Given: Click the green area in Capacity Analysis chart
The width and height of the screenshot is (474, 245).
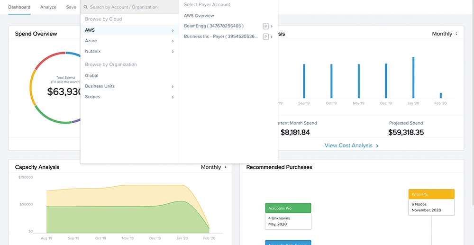Looking at the screenshot, I should point(121,220).
